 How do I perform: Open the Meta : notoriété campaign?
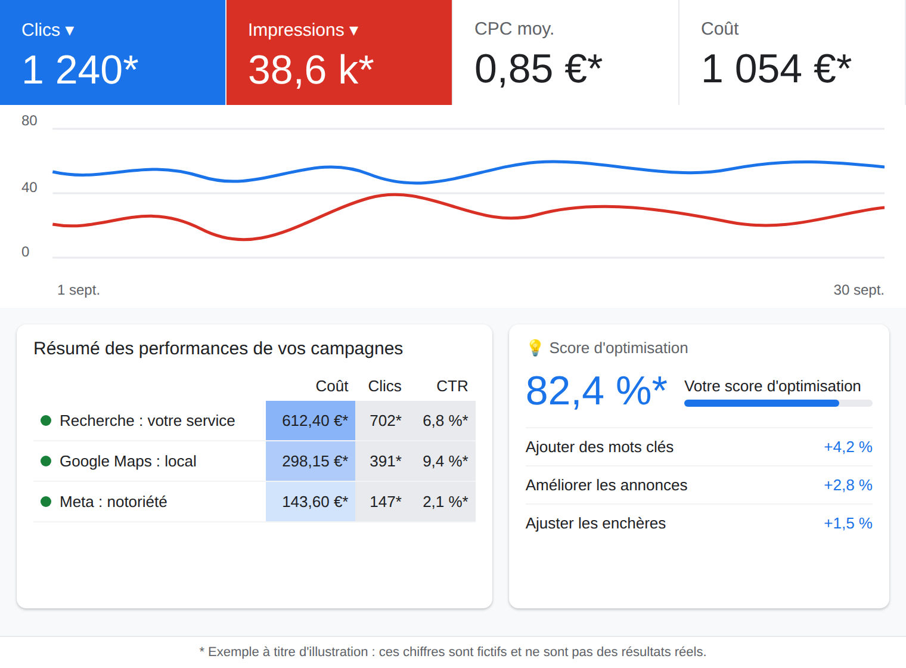click(113, 502)
